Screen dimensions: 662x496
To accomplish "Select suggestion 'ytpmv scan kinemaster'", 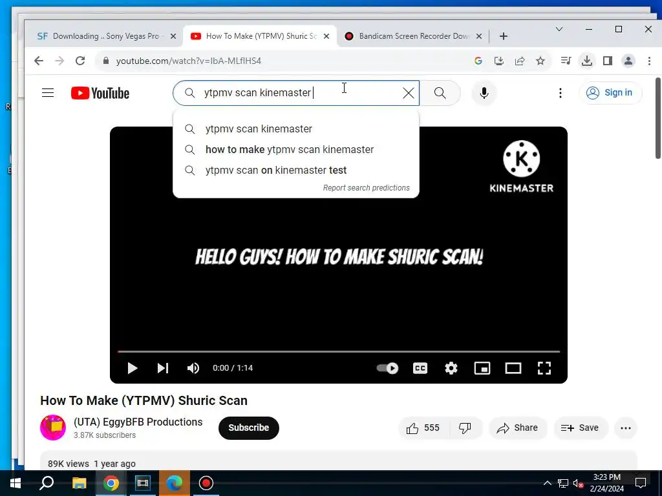I will click(x=296, y=129).
